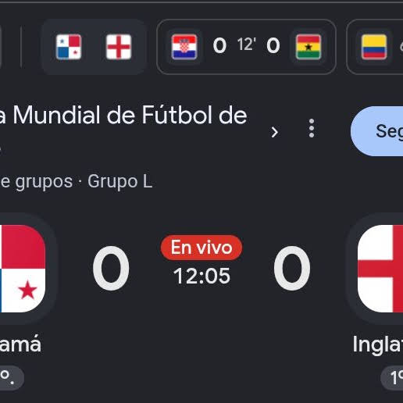Open the Copa Mundial de Fútbol title link

123,116
